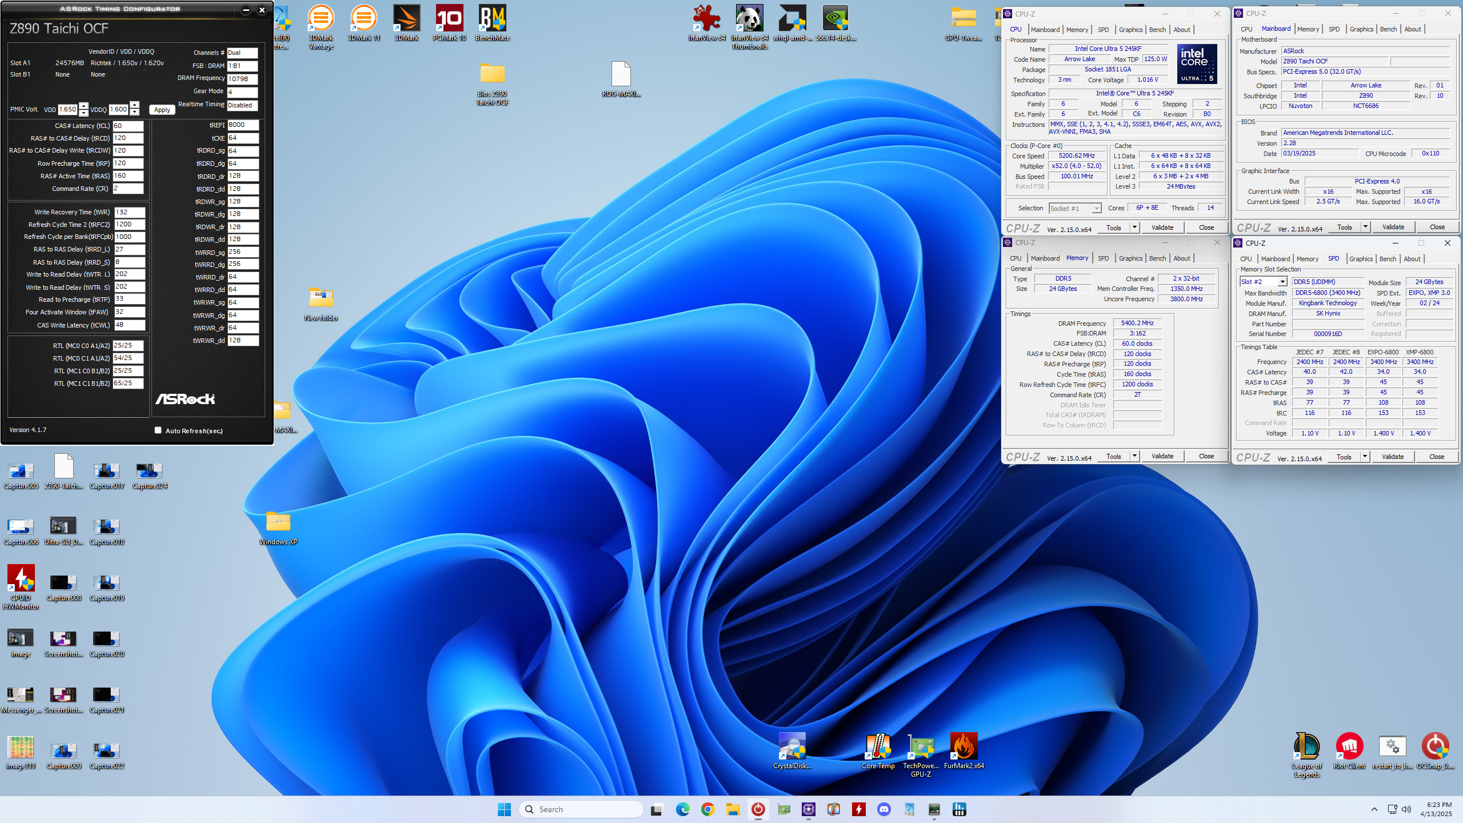This screenshot has width=1463, height=823.
Task: Edit the CAS# Latency (tCL) field
Action: [x=128, y=126]
